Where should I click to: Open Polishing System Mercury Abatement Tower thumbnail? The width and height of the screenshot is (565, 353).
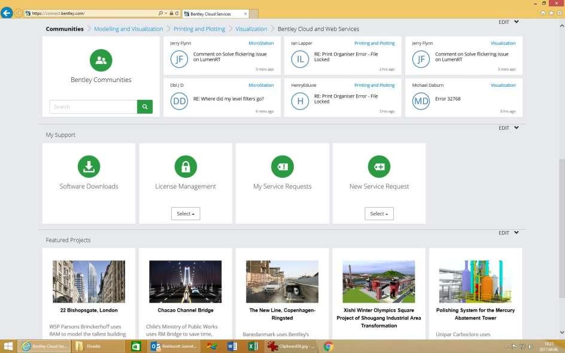pos(475,282)
